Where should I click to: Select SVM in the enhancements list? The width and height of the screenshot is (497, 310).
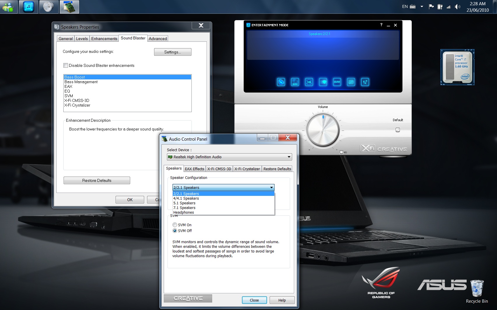(x=128, y=96)
